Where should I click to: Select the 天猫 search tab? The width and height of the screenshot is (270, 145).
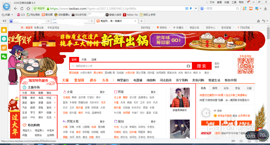coord(84,59)
